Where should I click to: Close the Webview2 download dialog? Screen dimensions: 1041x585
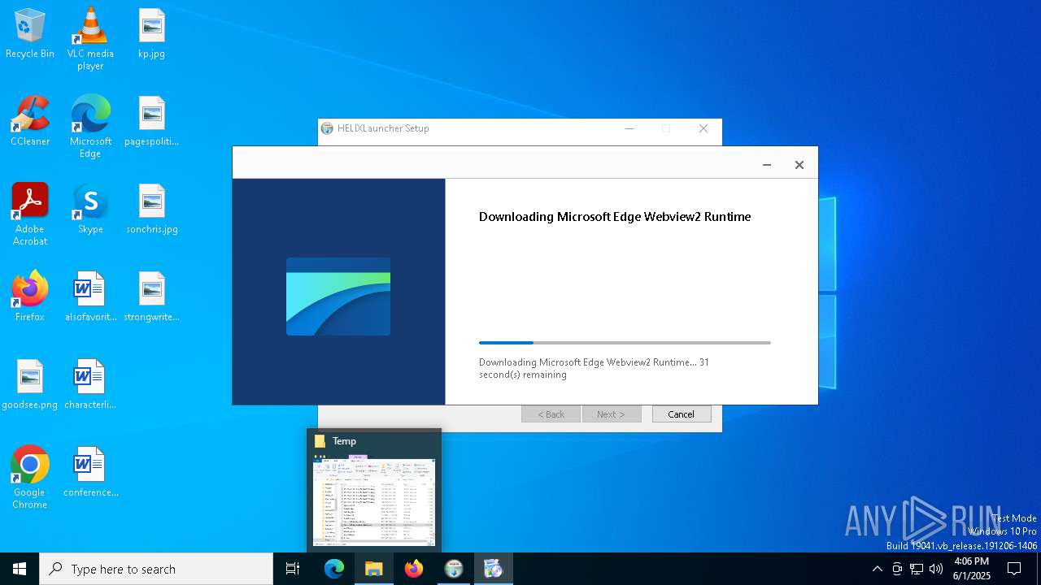click(799, 165)
